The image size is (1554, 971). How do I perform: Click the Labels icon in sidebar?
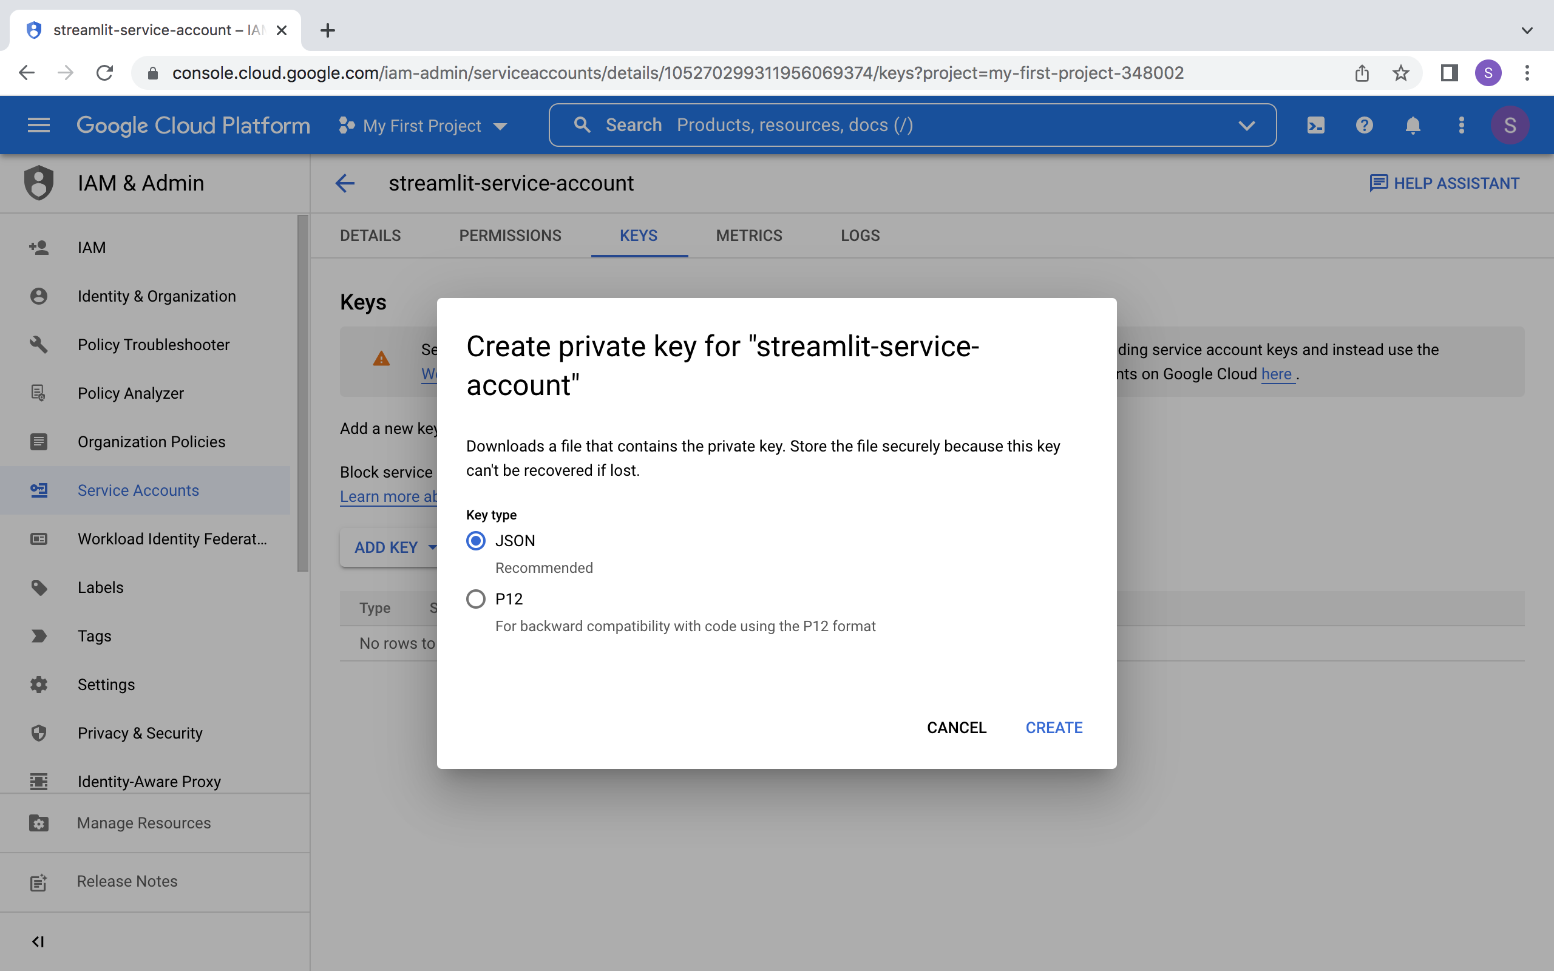[x=38, y=587]
